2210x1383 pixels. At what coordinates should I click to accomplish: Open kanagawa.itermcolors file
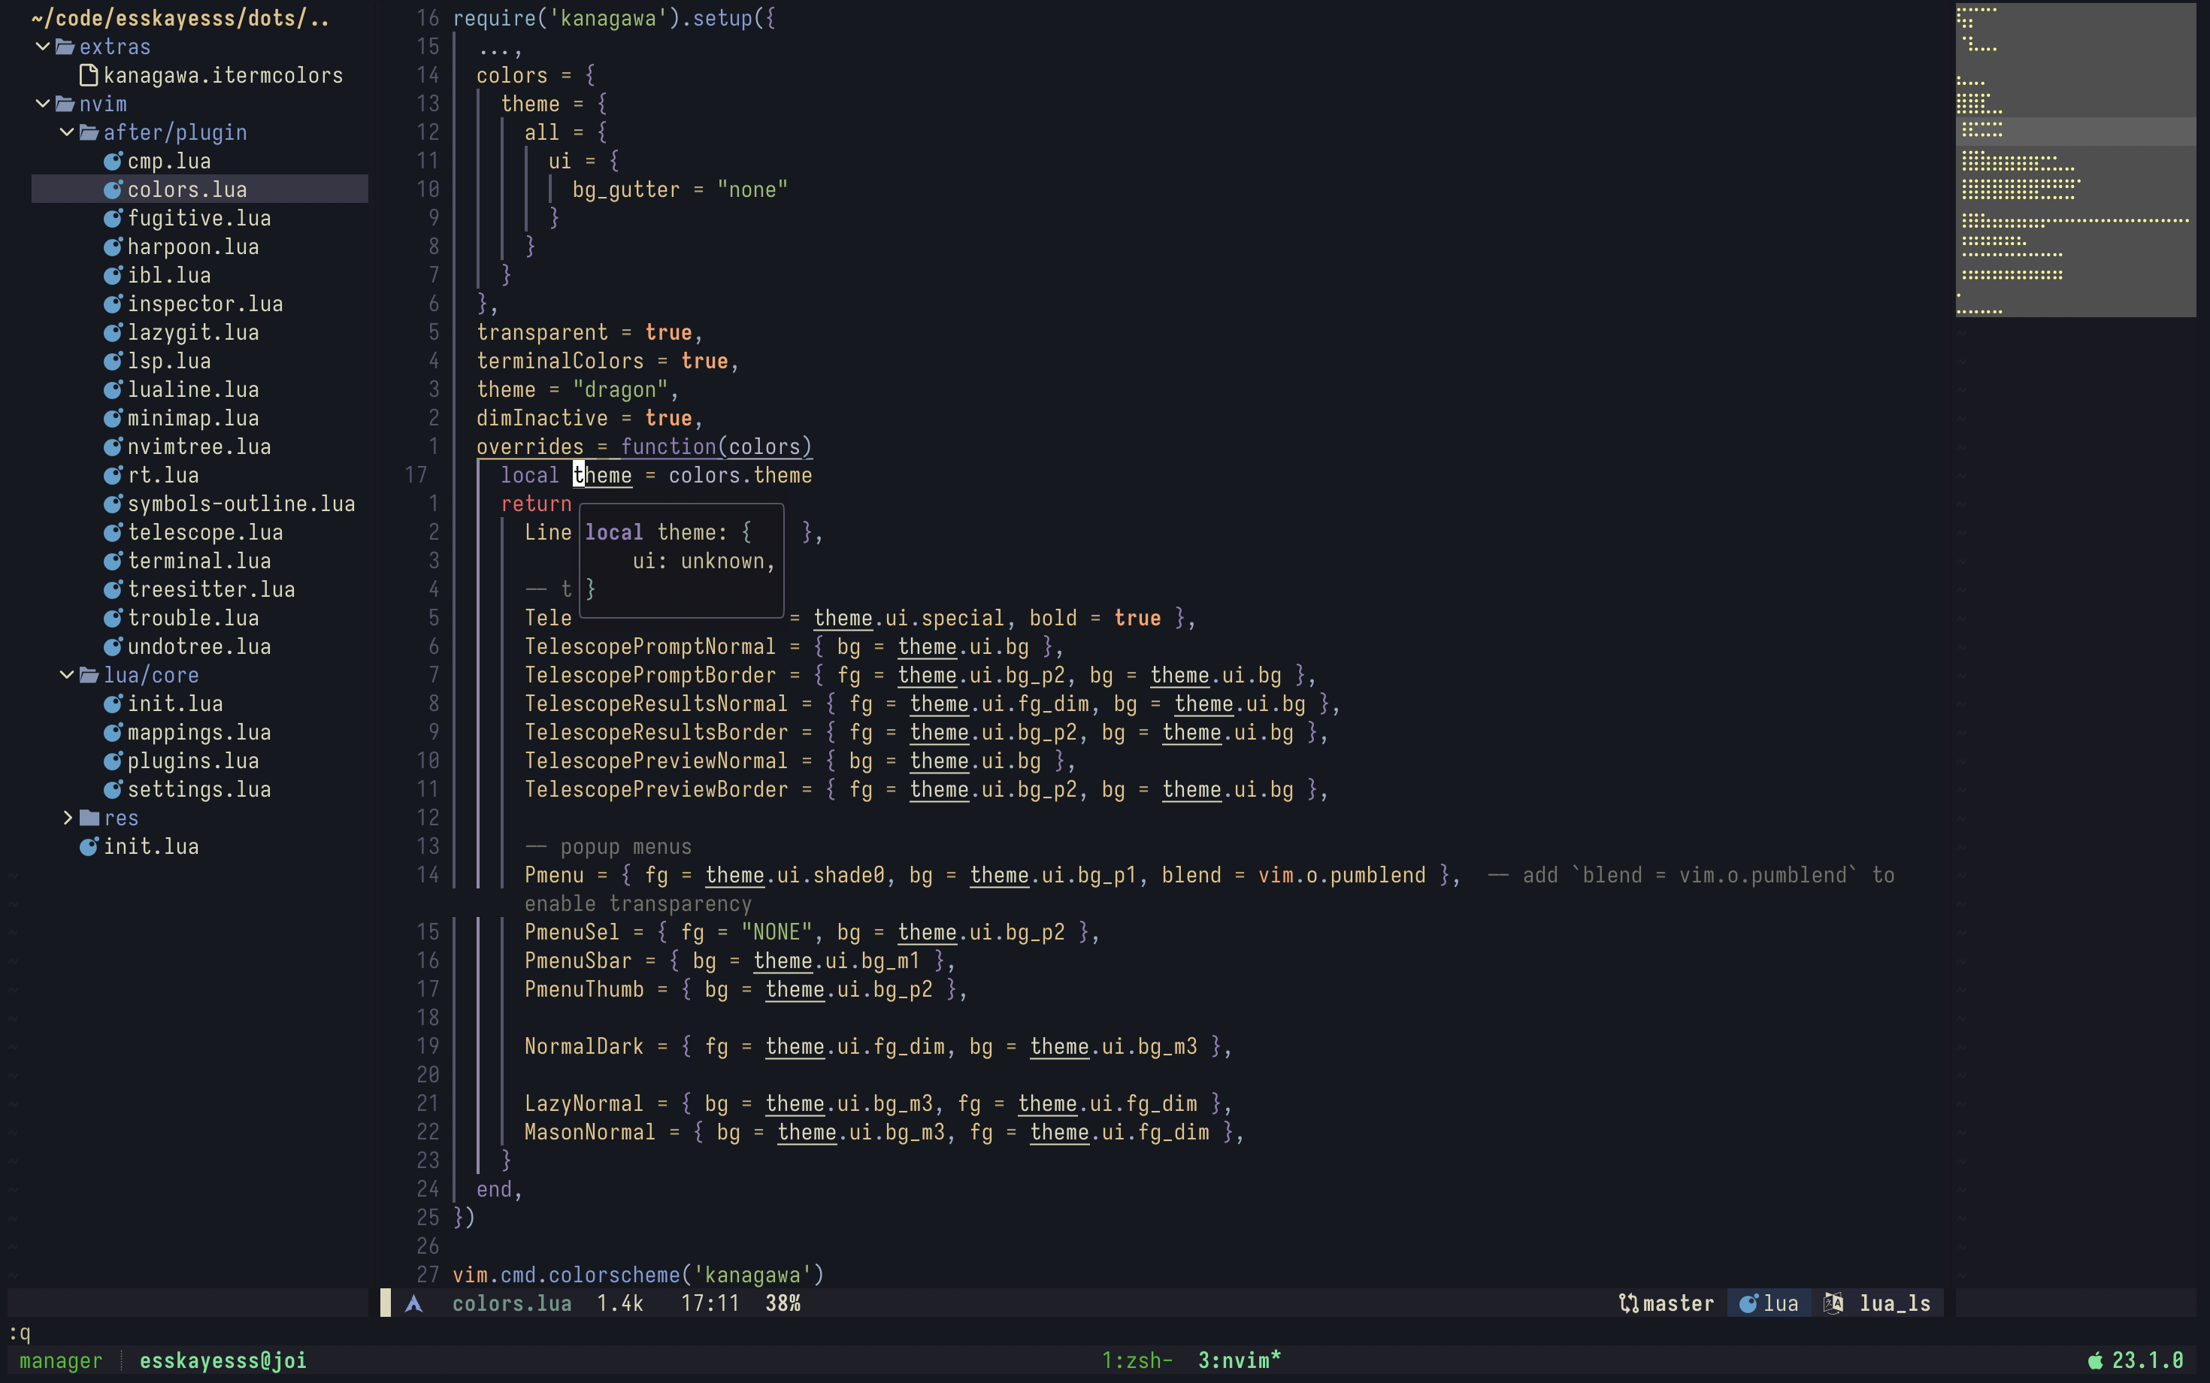(x=223, y=75)
